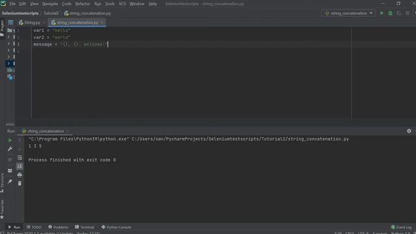This screenshot has height=234, width=416.
Task: Click Seleniumtestscripts in the breadcrumb
Action: tap(20, 13)
